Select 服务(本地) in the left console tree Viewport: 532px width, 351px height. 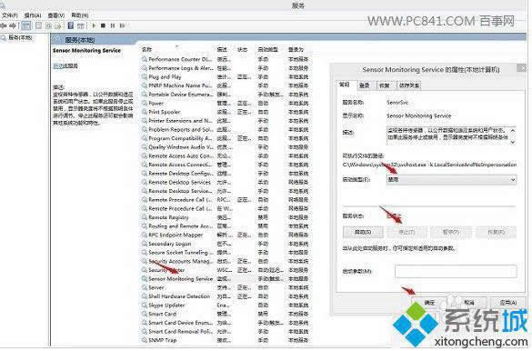20,37
